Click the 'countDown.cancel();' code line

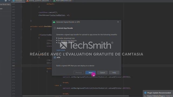click(48, 12)
